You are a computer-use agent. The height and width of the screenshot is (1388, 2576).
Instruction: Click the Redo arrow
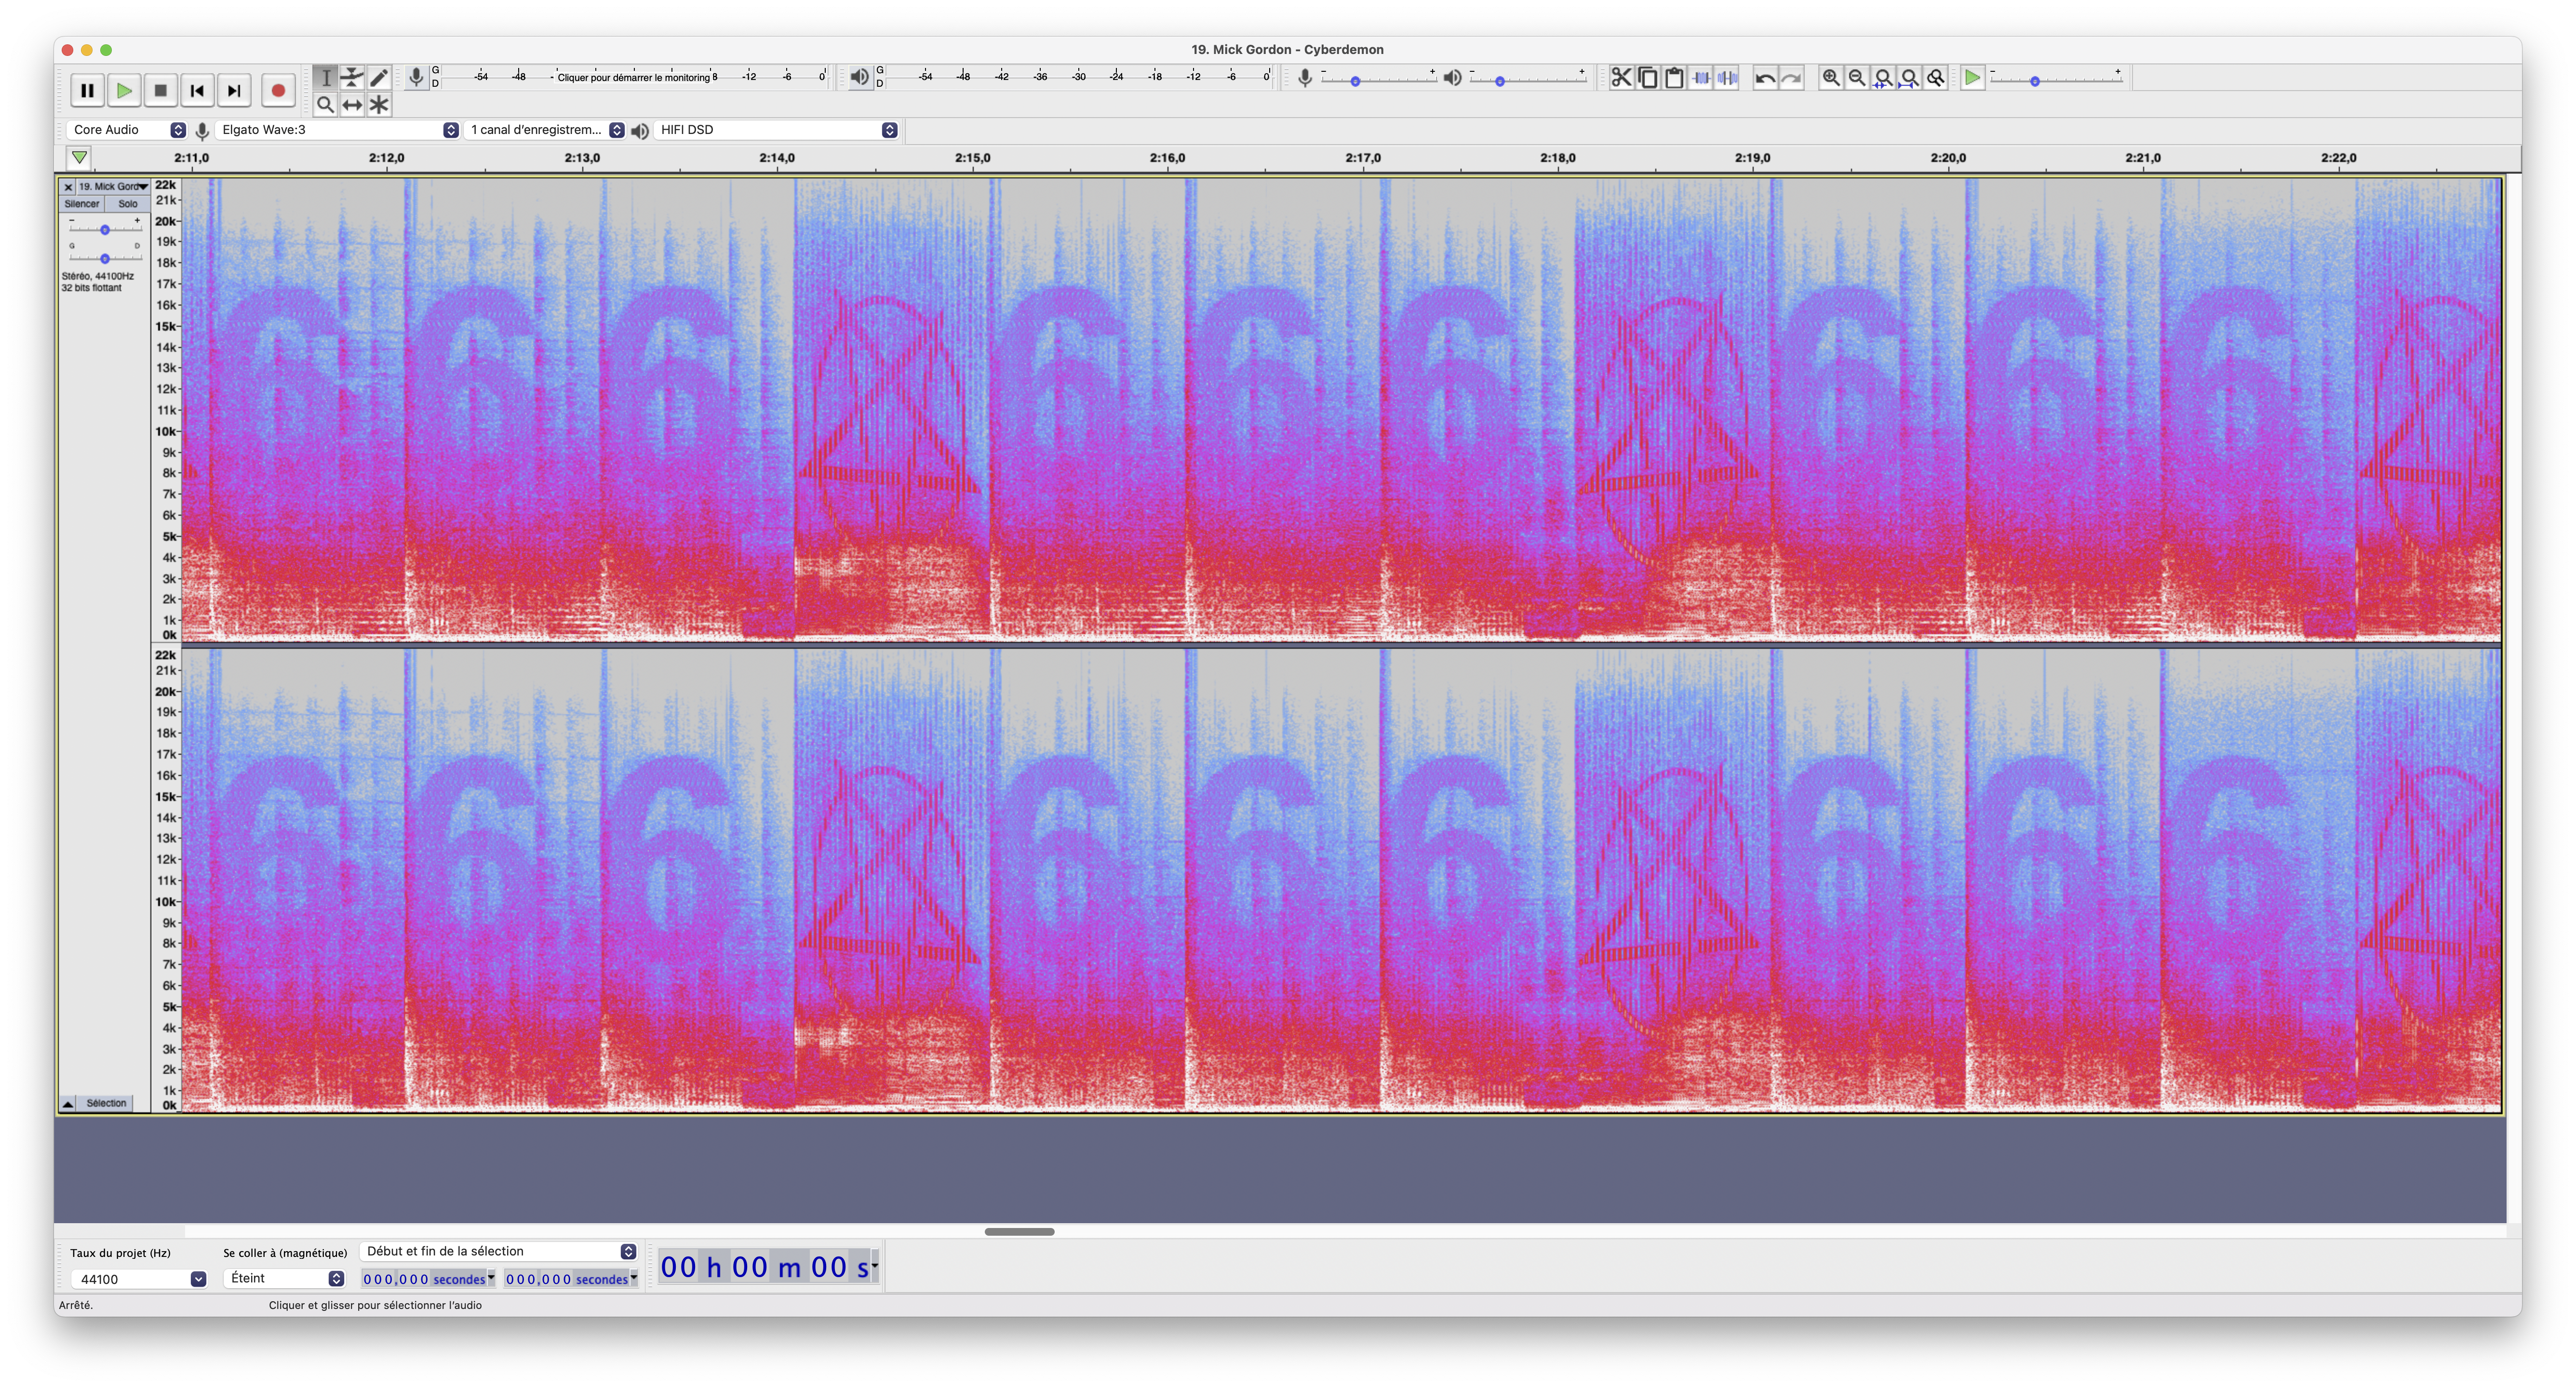point(1792,77)
